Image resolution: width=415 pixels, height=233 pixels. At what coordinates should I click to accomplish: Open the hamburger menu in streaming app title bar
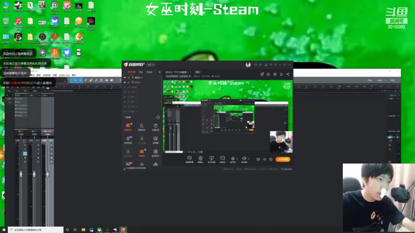pos(275,65)
